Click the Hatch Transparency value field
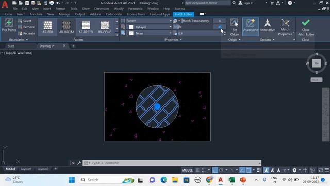The width and height of the screenshot is (330, 186). click(220, 21)
